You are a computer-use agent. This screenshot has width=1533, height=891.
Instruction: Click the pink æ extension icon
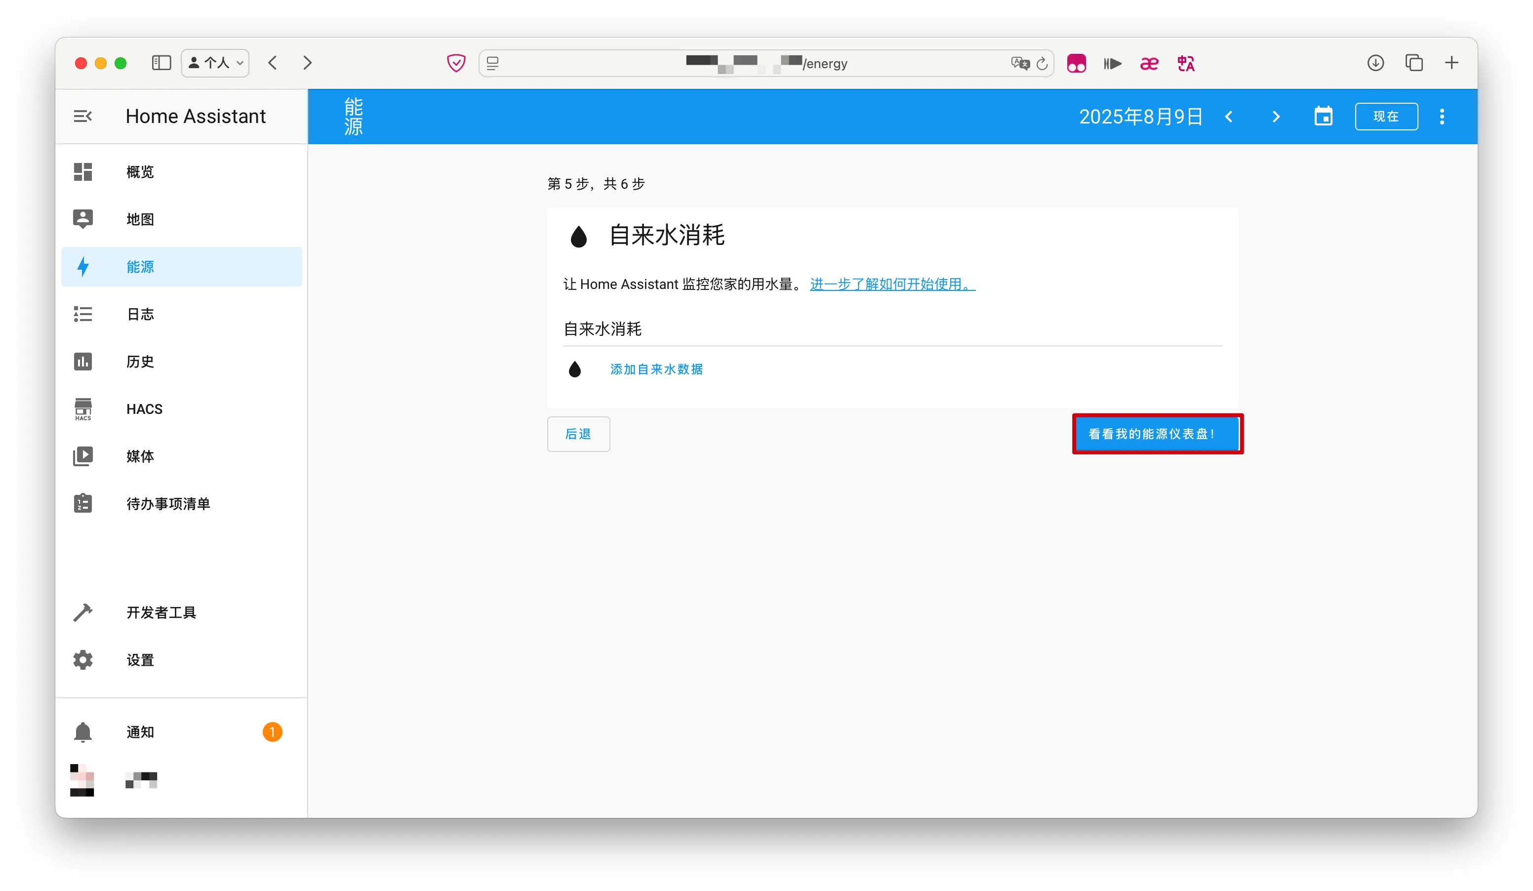1149,63
